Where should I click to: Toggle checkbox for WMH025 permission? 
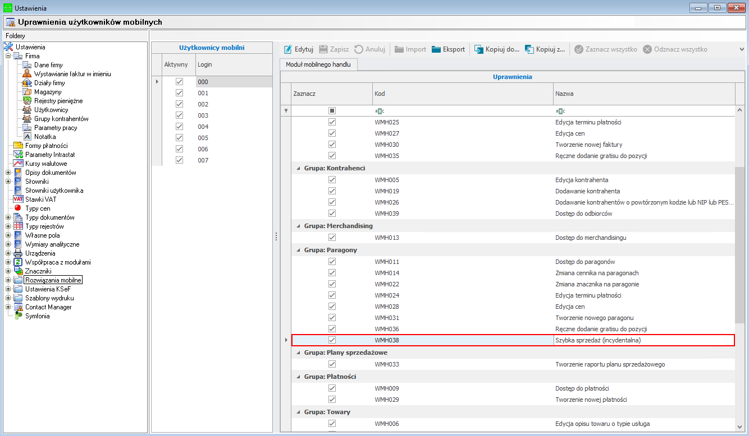coord(332,122)
